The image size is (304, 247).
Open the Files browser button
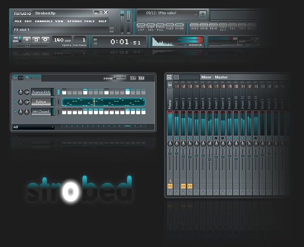(x=169, y=27)
